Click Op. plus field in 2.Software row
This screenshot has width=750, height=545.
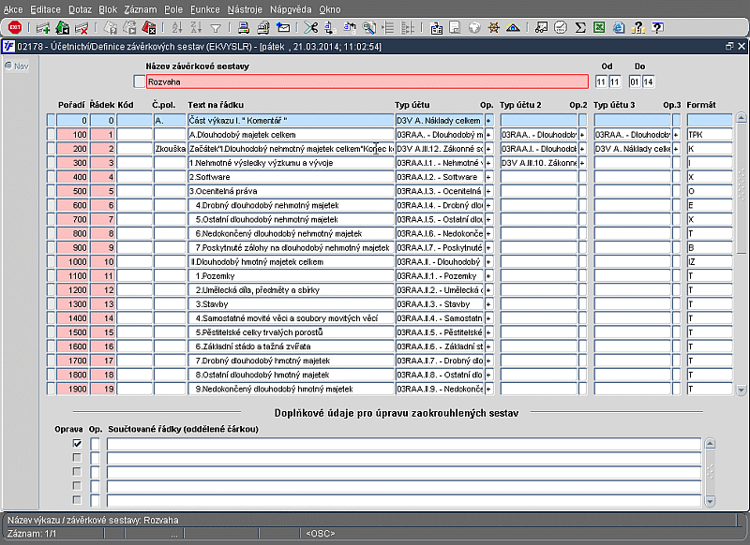coord(488,177)
